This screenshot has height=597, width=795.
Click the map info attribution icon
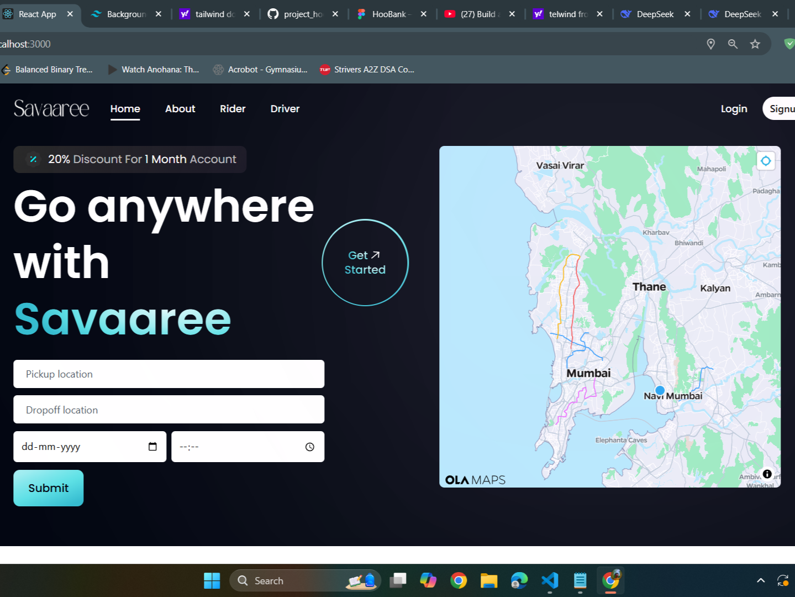767,474
